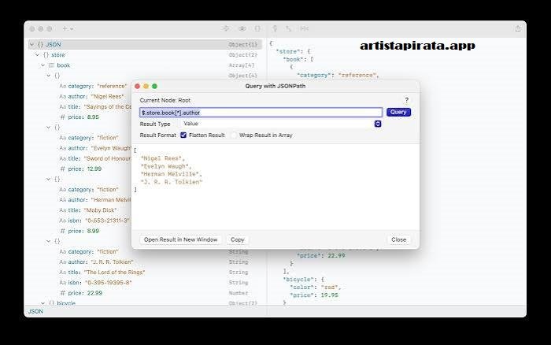Click the share icon at the toolbar's right end
The image size is (551, 345).
pyautogui.click(x=518, y=29)
